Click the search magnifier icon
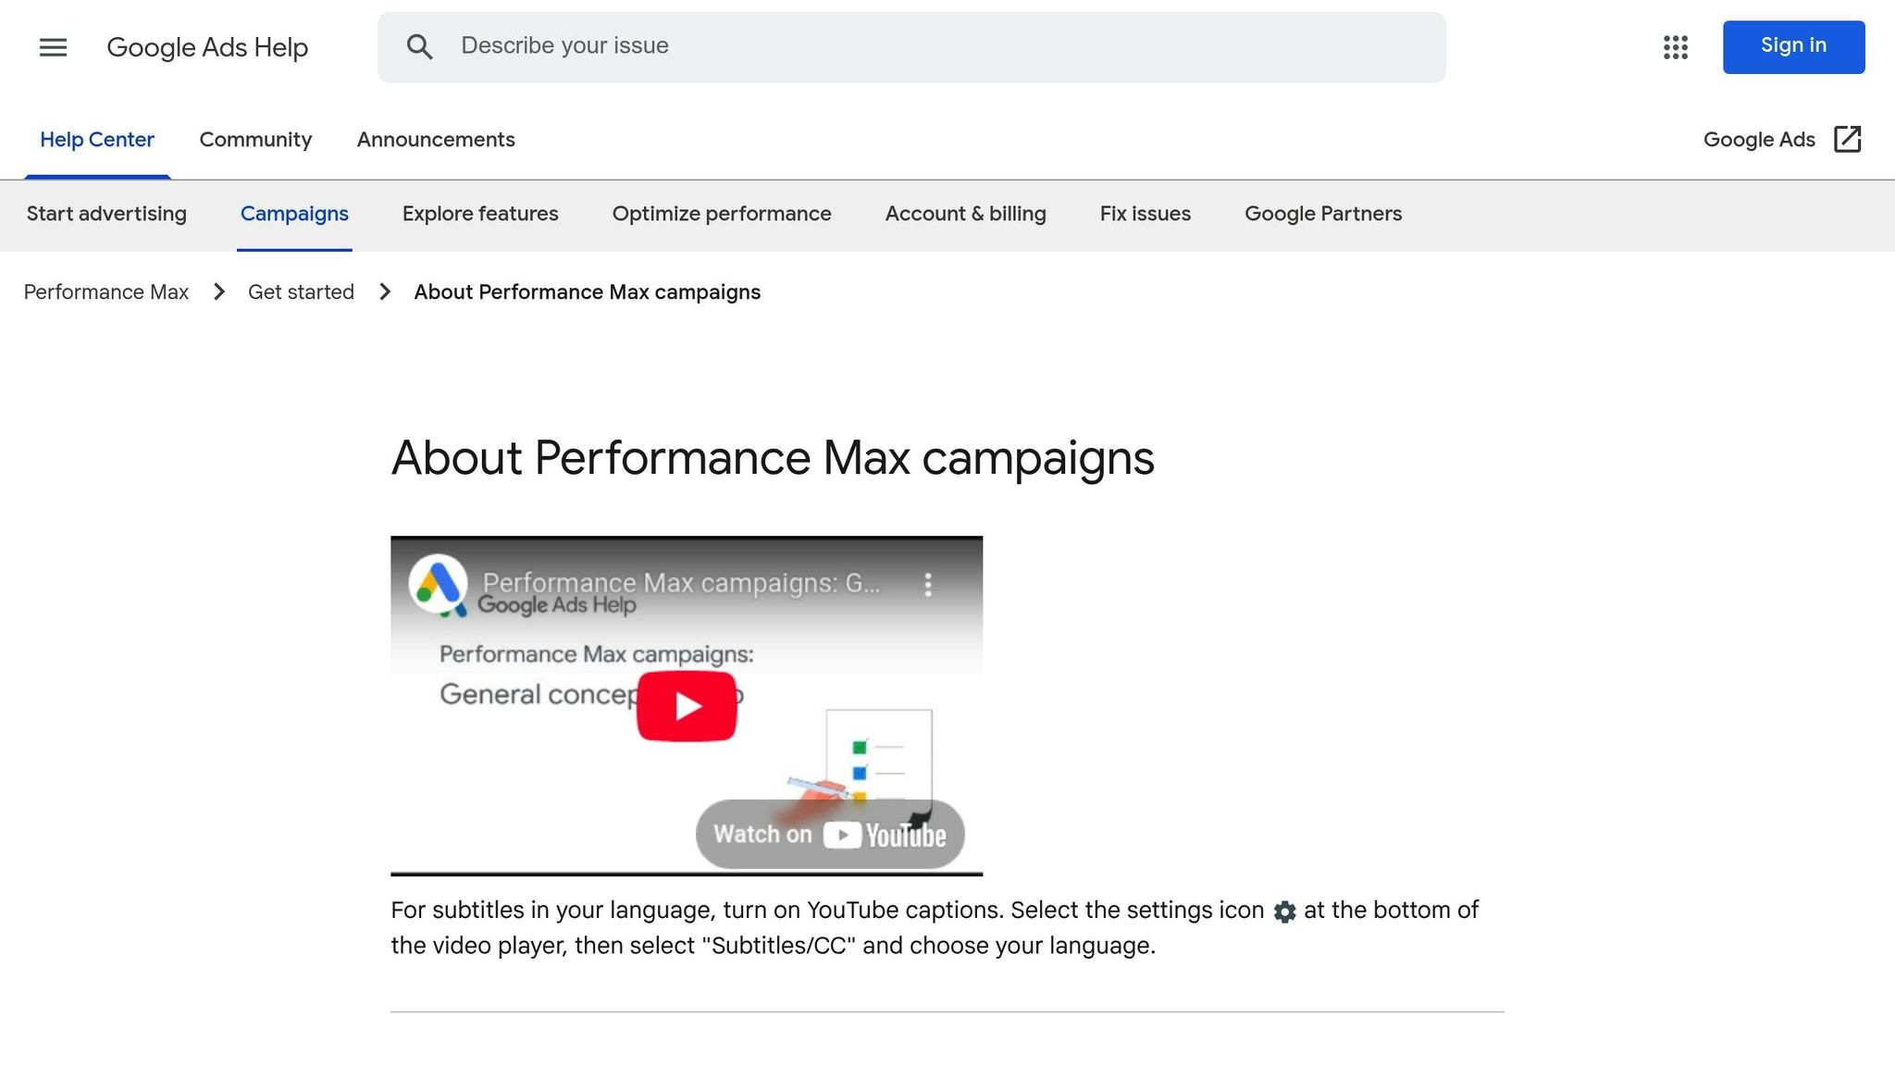Image resolution: width=1895 pixels, height=1066 pixels. click(x=419, y=47)
